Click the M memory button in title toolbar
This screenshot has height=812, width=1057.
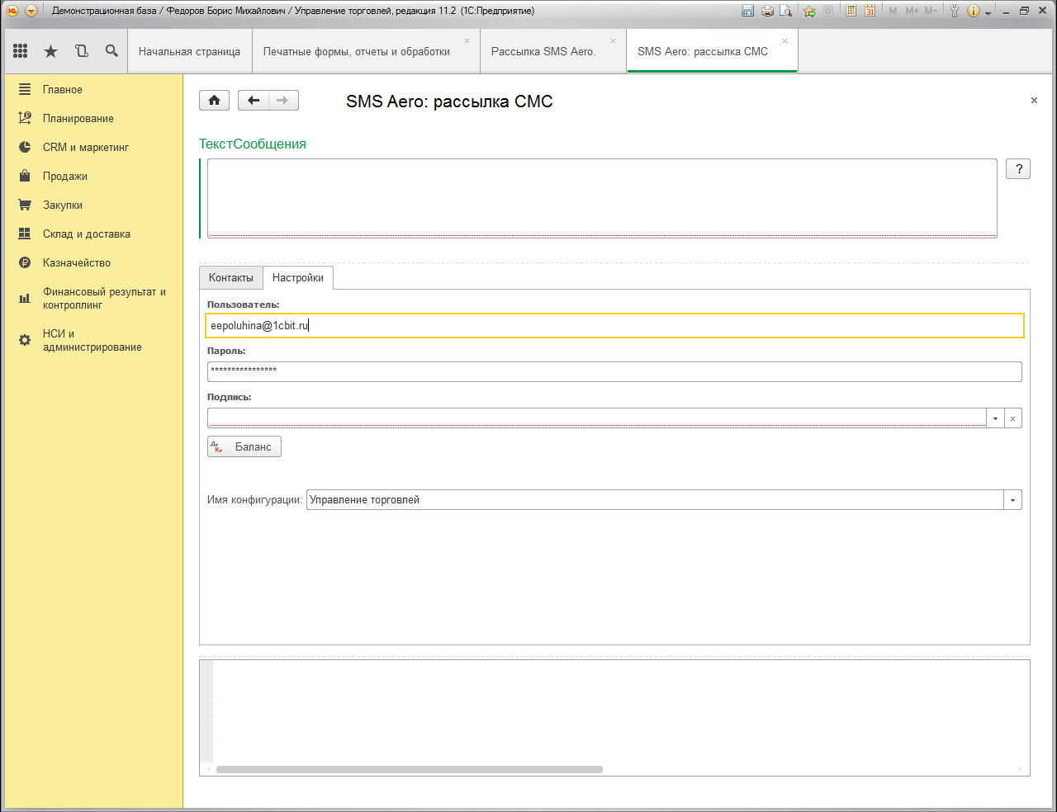pos(893,11)
